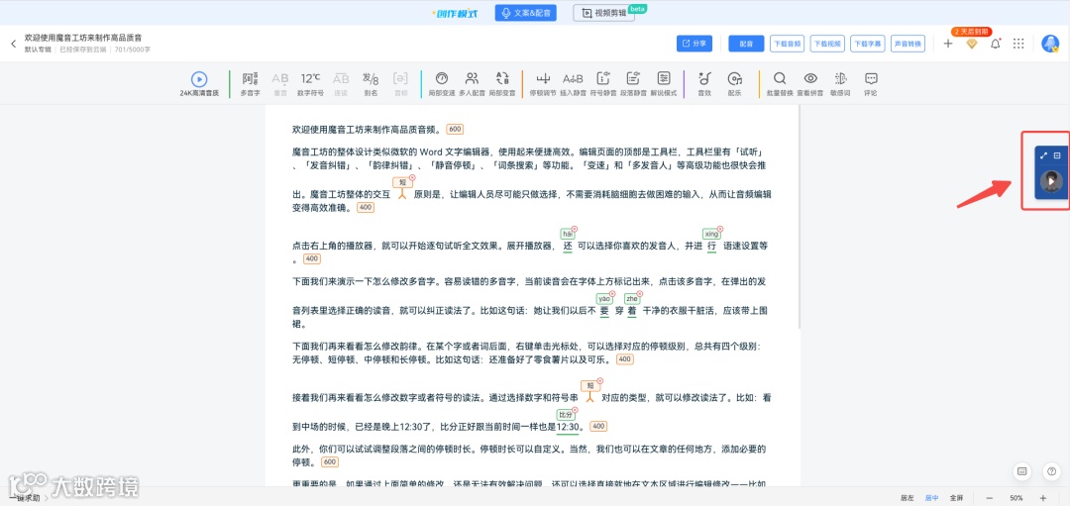This screenshot has height=506, width=1070.
Task: Increase zoom with the plus button
Action: (1042, 498)
